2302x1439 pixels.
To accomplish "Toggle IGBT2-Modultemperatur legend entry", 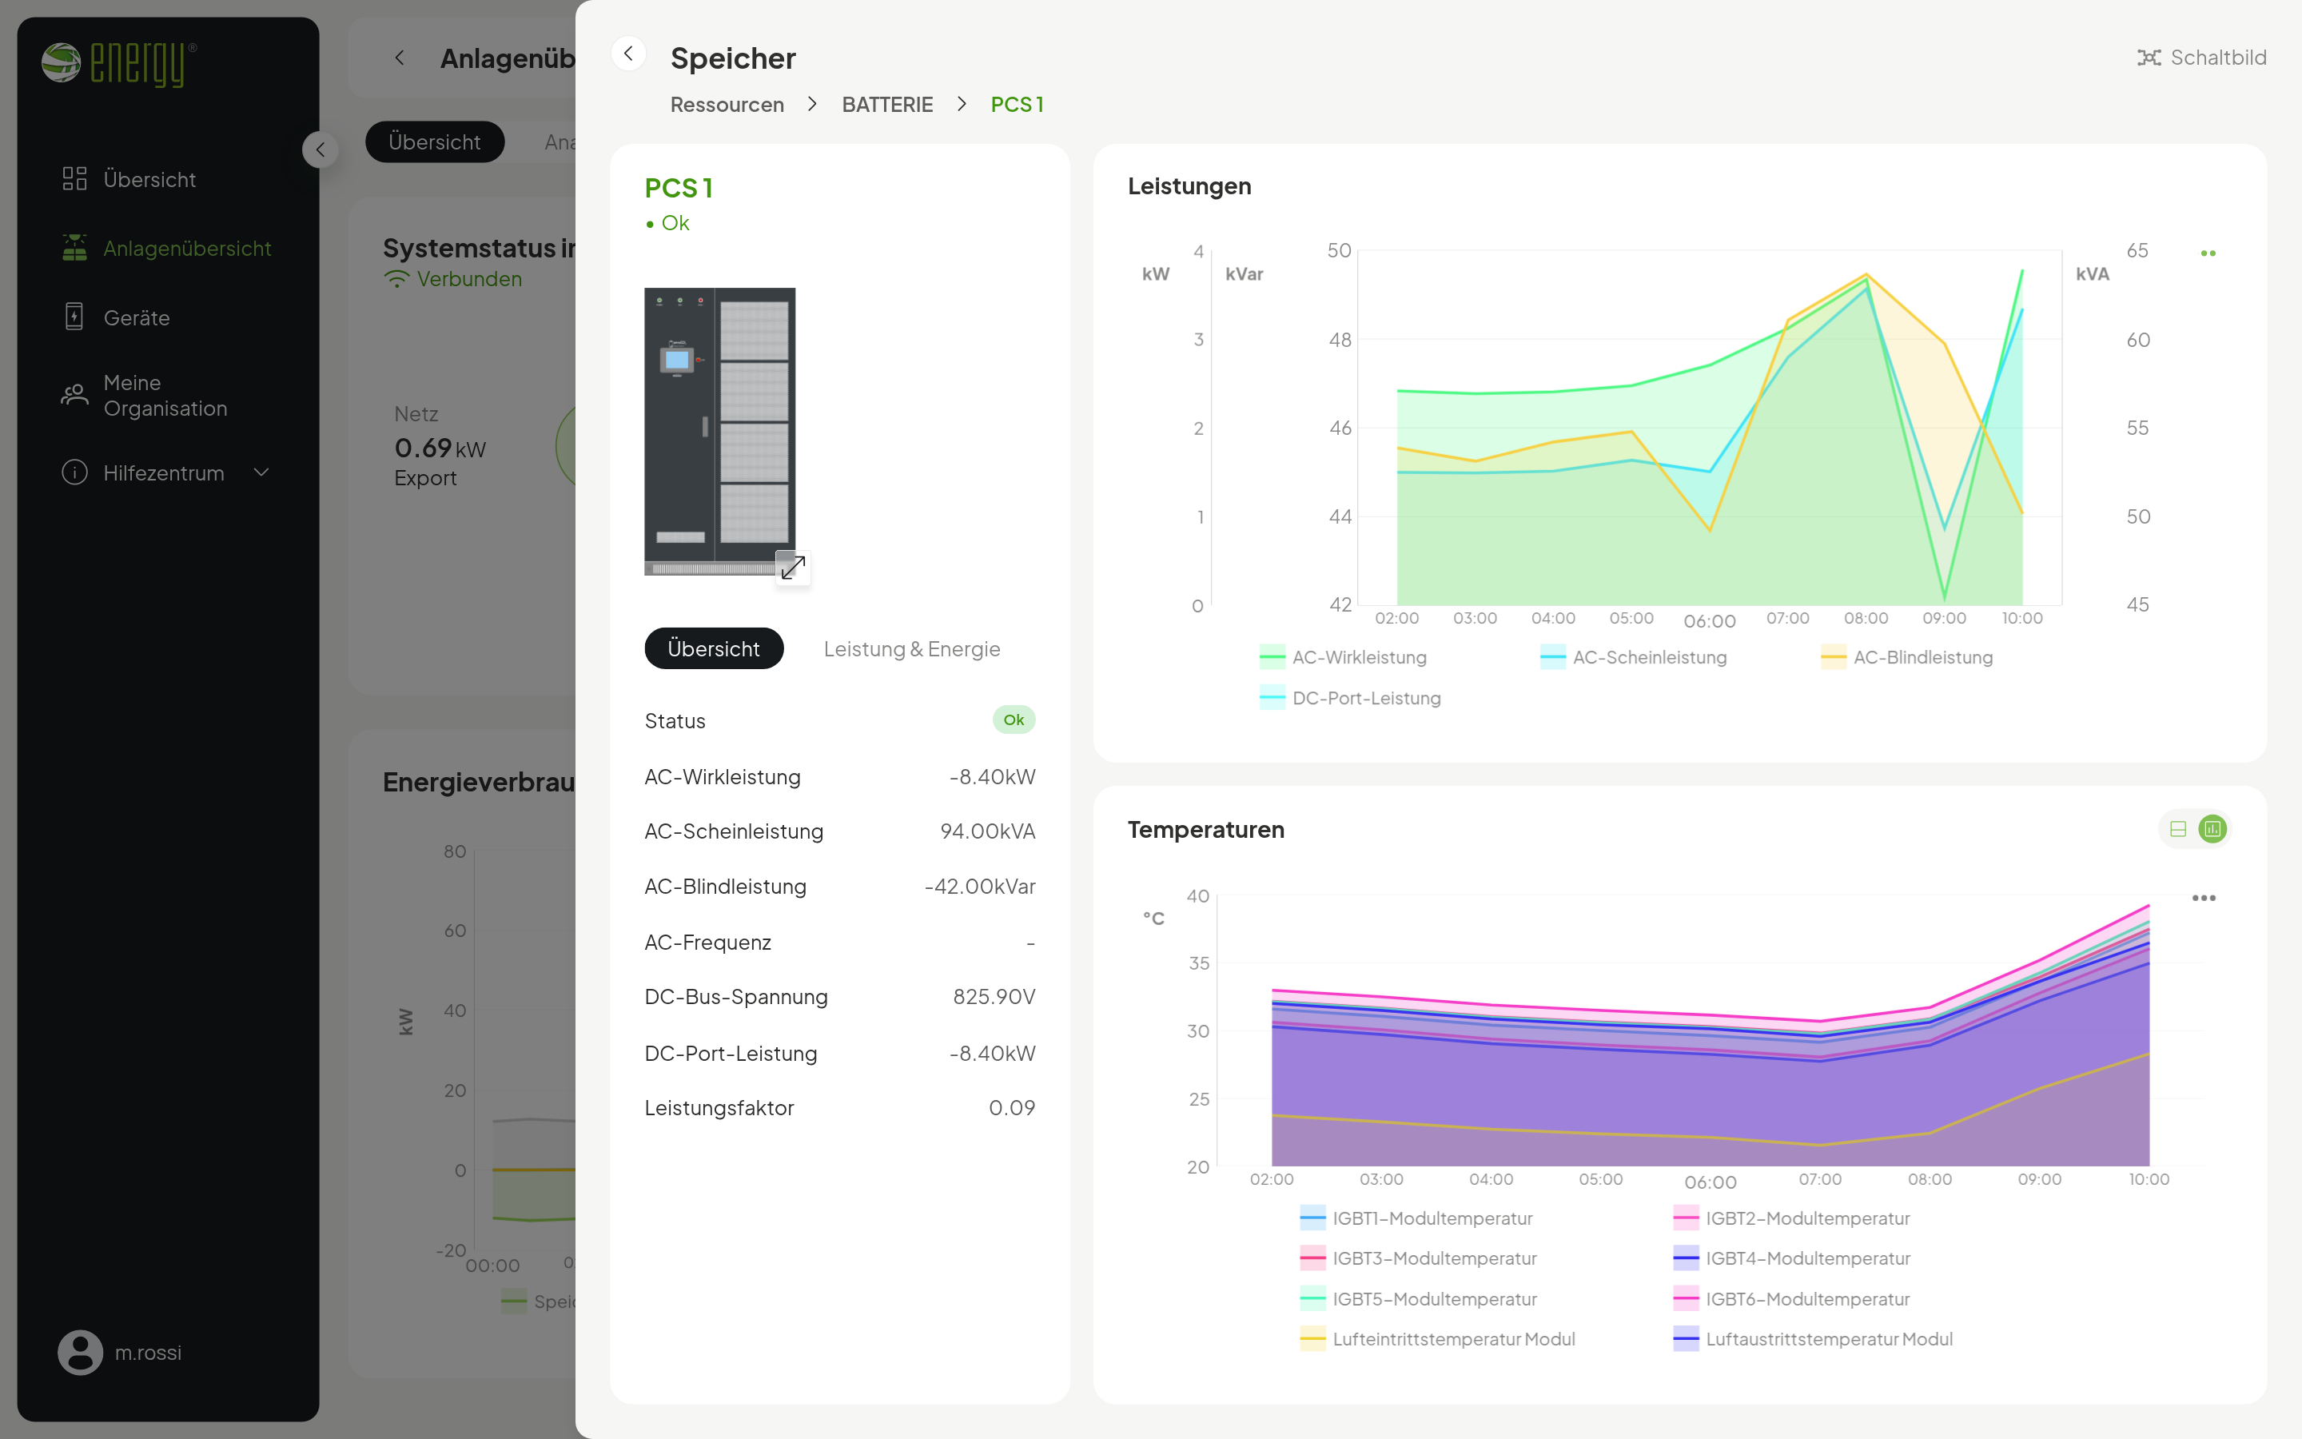I will [1790, 1218].
